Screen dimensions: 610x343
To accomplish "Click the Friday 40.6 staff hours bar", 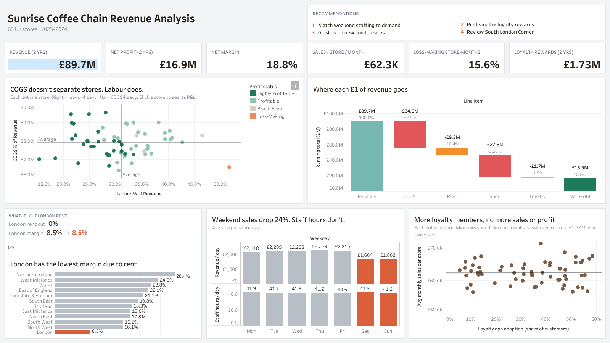I will tap(343, 309).
